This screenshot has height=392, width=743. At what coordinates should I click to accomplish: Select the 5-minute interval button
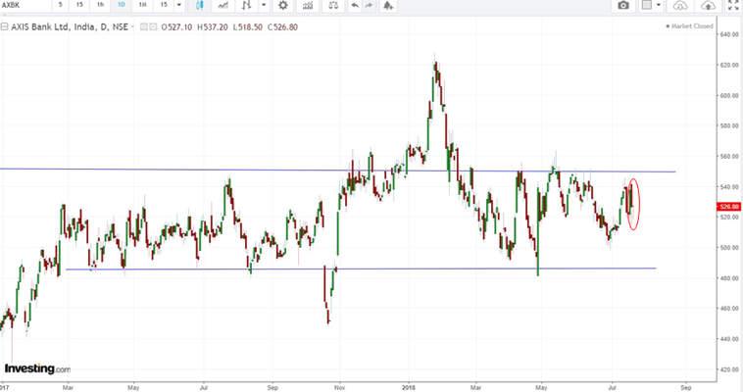[x=60, y=5]
